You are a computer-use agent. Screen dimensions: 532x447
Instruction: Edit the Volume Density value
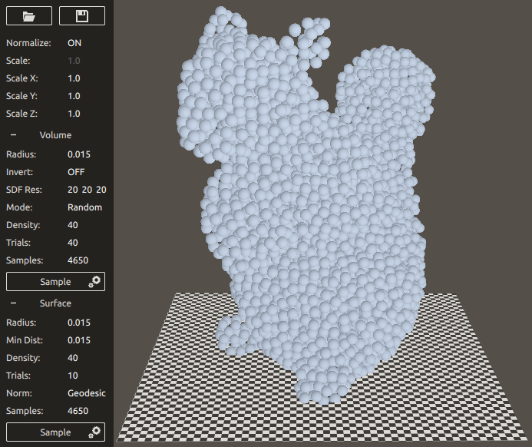(73, 225)
